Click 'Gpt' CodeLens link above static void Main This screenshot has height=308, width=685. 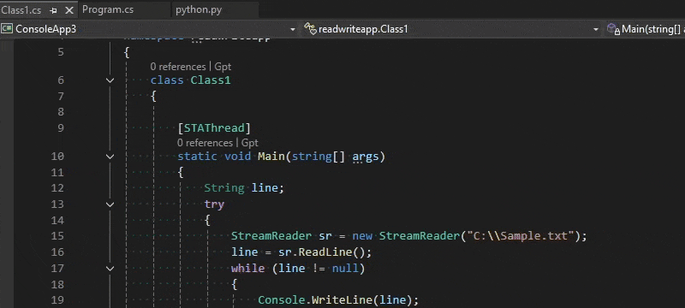tap(250, 143)
